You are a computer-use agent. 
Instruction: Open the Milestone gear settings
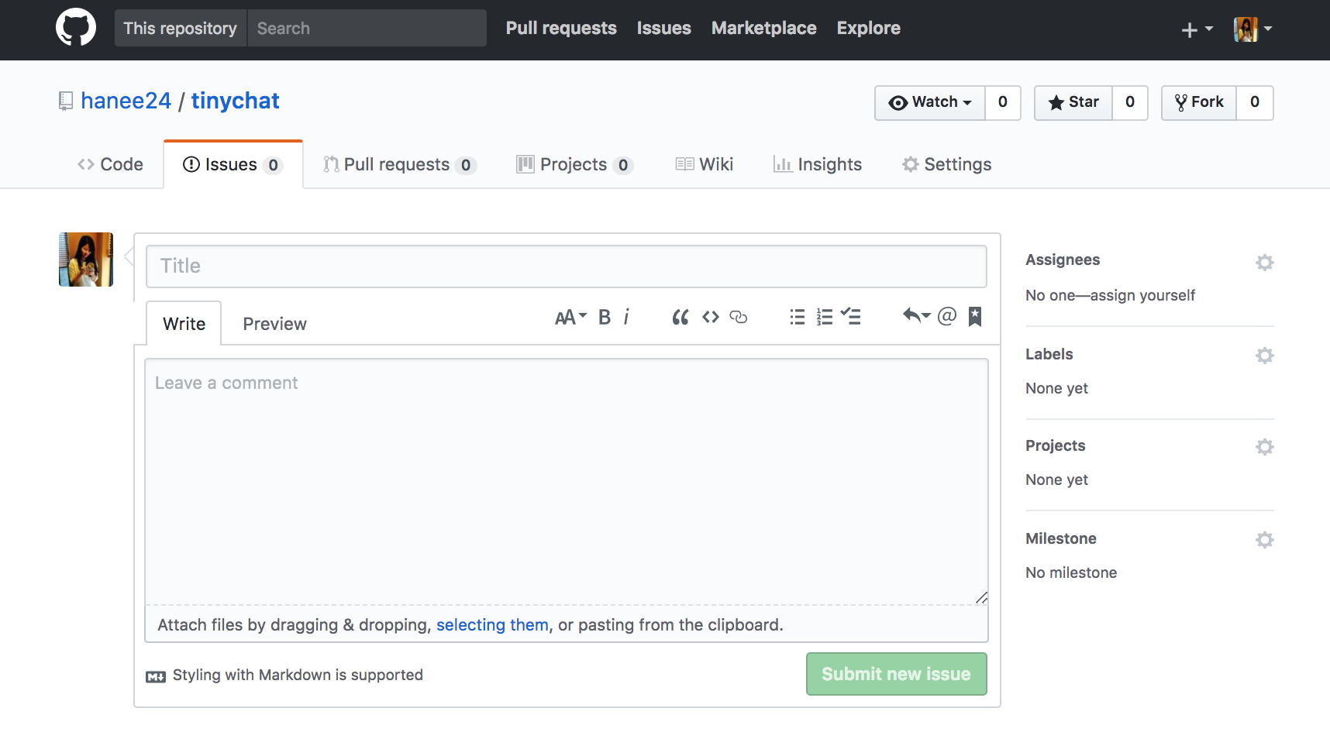point(1265,540)
